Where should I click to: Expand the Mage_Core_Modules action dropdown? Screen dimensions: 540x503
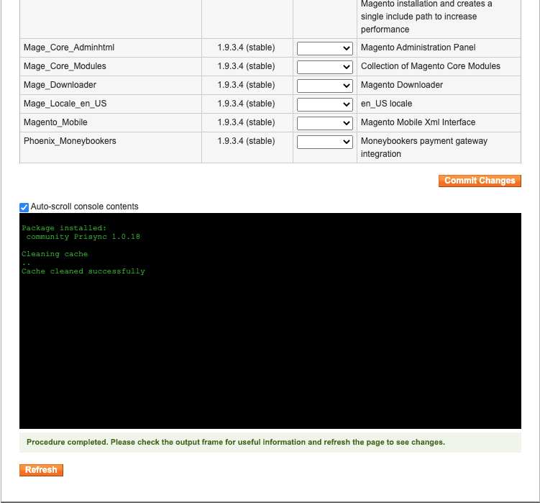click(x=325, y=67)
